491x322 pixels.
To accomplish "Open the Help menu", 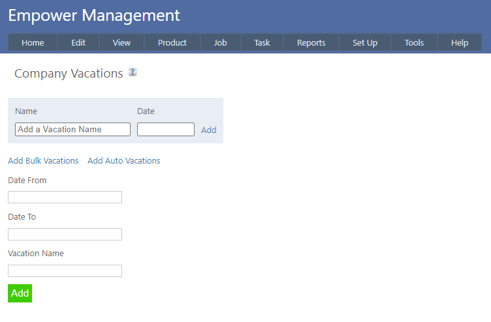I will (460, 42).
